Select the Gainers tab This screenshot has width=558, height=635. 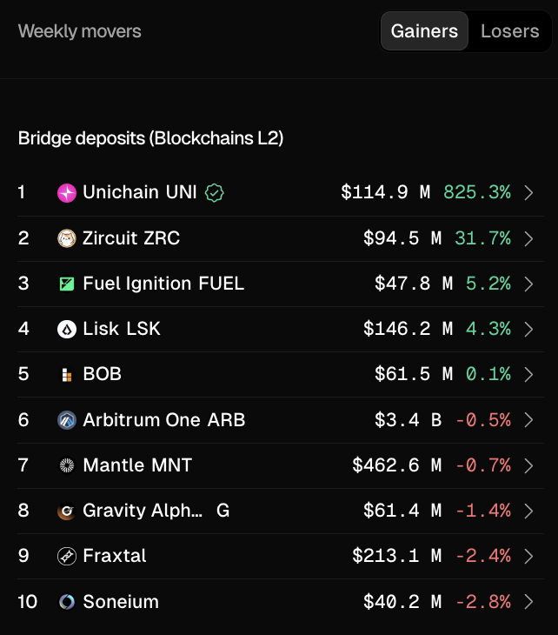[x=424, y=31]
